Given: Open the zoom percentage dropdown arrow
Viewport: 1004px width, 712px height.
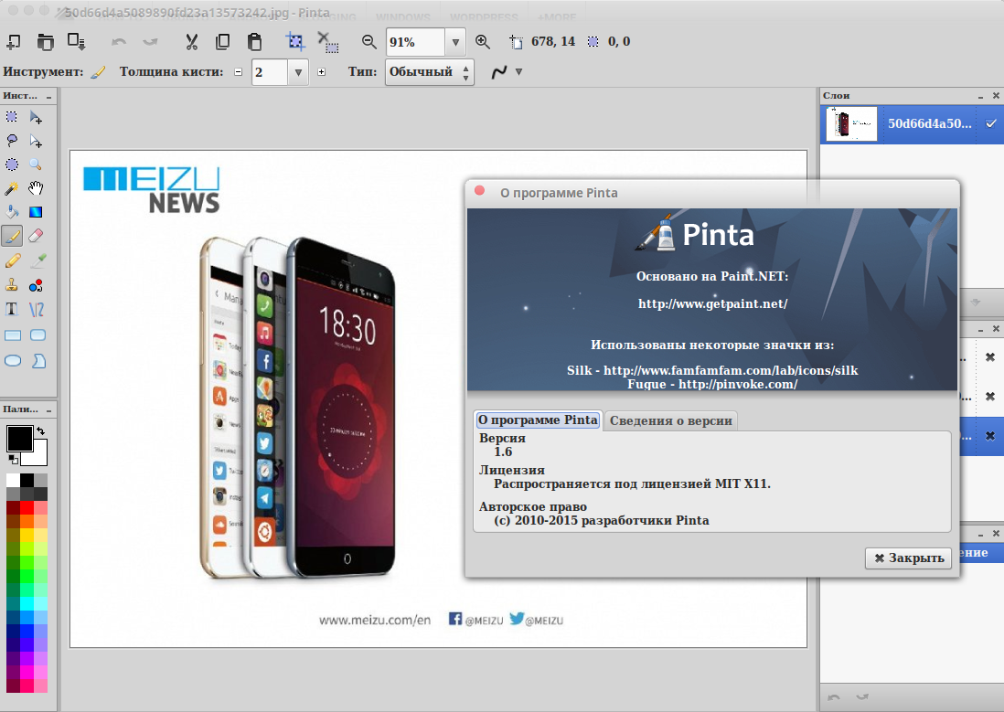Looking at the screenshot, I should click(x=455, y=42).
